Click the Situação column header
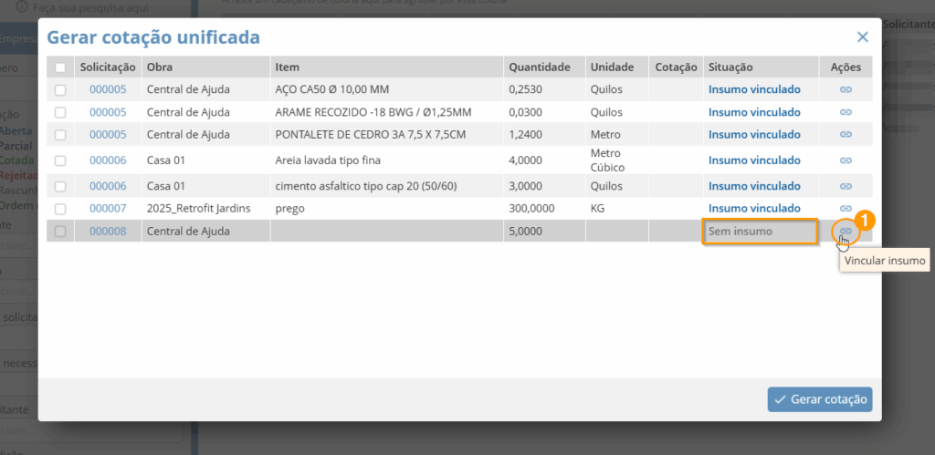This screenshot has width=935, height=455. [x=730, y=67]
